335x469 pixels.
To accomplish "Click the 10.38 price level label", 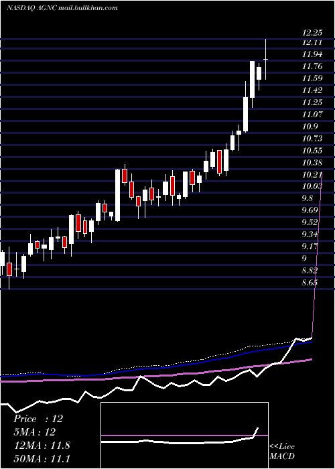I will coord(312,163).
